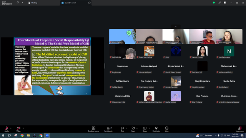The height and width of the screenshot is (138, 246).
Task: Click the Engkesman participant name
Action: pyautogui.click(x=122, y=66)
